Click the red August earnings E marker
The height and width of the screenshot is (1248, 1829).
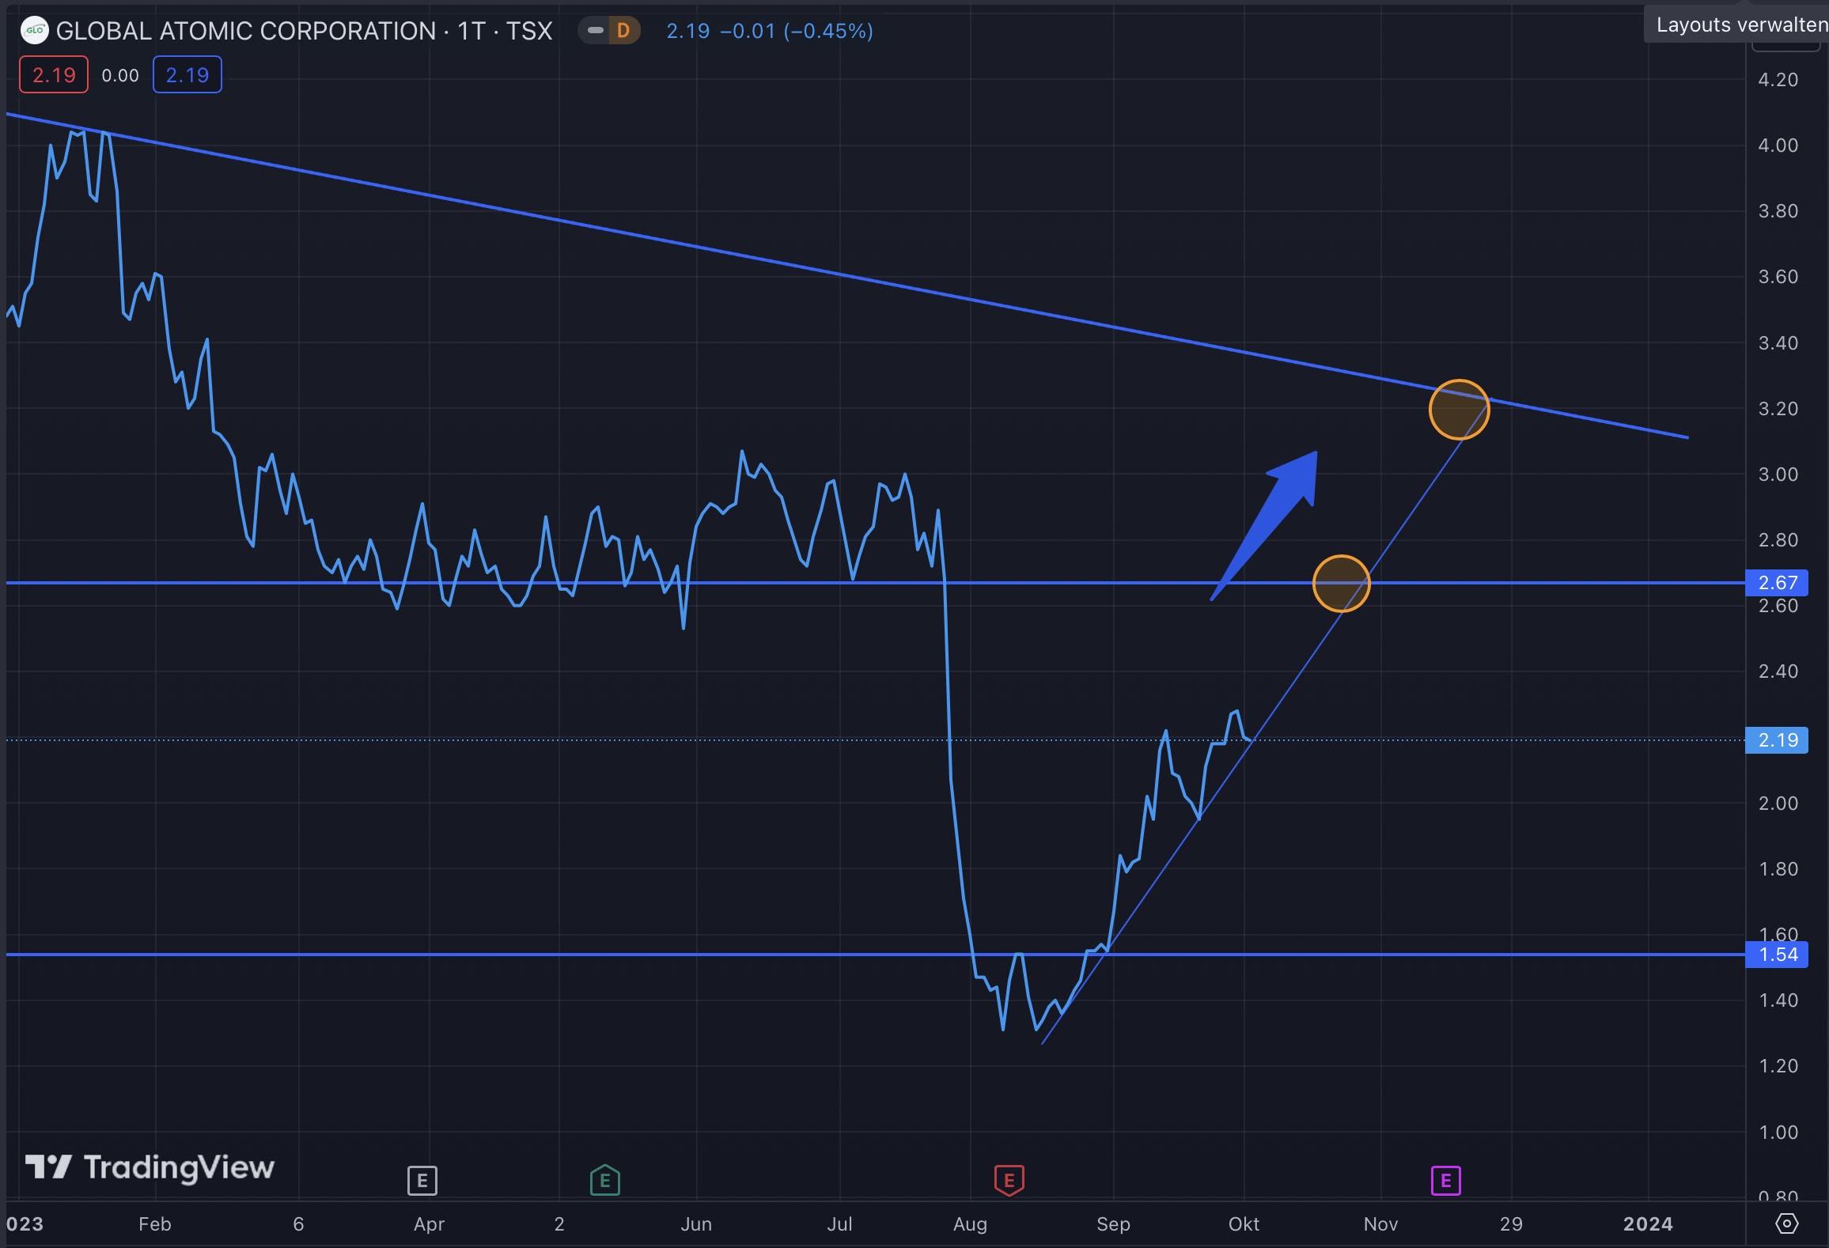click(x=1009, y=1181)
